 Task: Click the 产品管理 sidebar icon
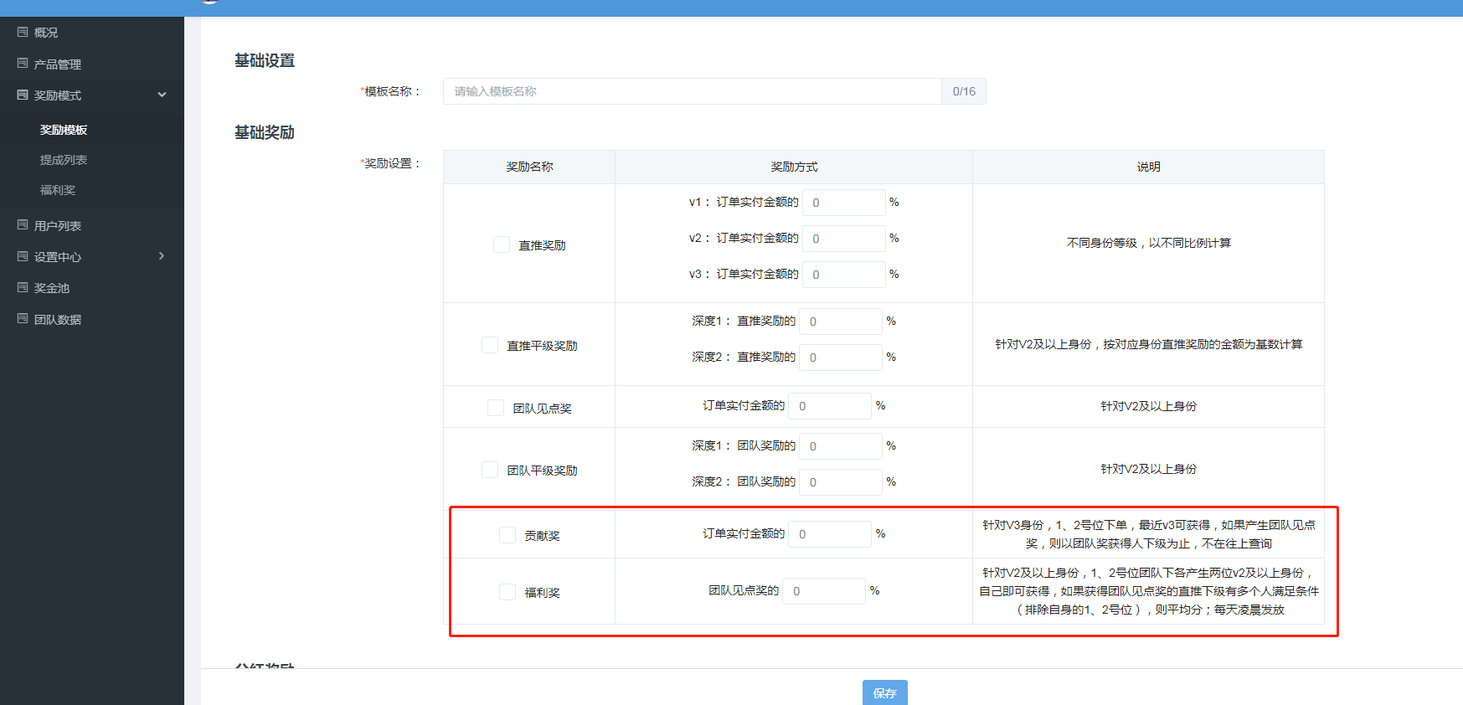pyautogui.click(x=23, y=64)
